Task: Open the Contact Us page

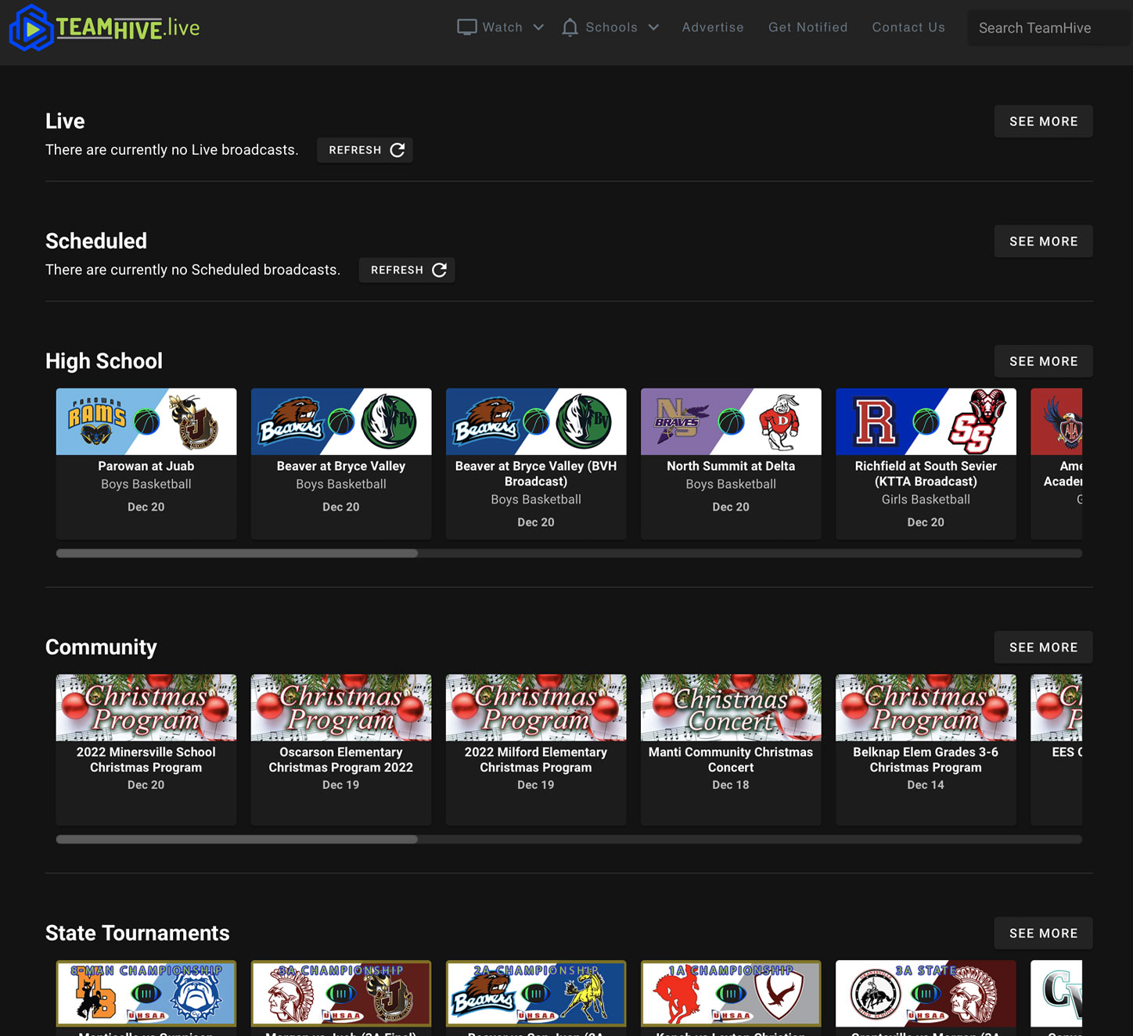Action: (908, 27)
